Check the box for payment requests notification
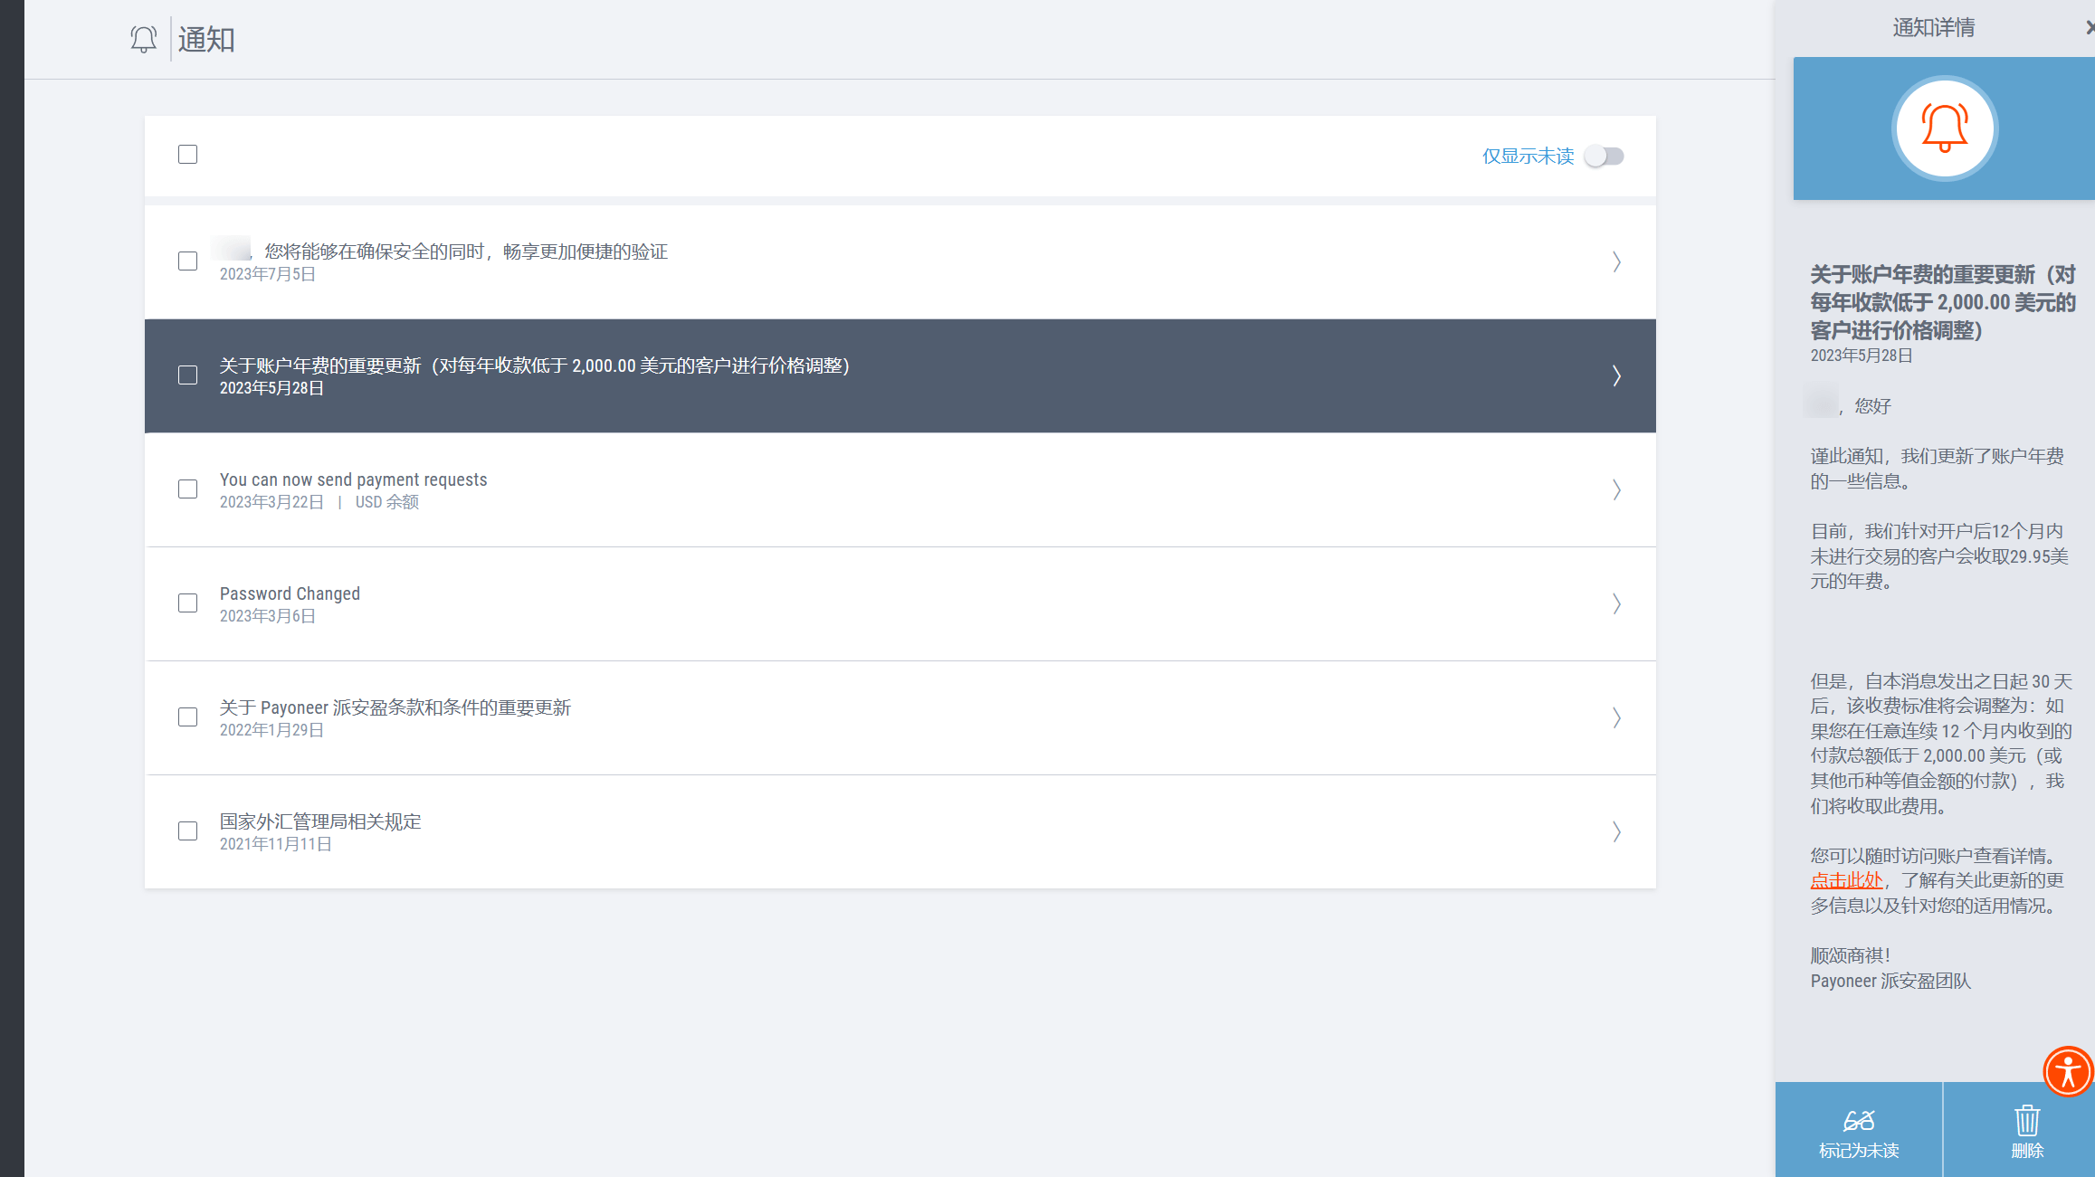The image size is (2095, 1177). [x=187, y=489]
